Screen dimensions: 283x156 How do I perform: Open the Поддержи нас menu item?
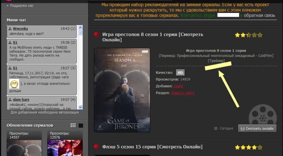[22, 5]
